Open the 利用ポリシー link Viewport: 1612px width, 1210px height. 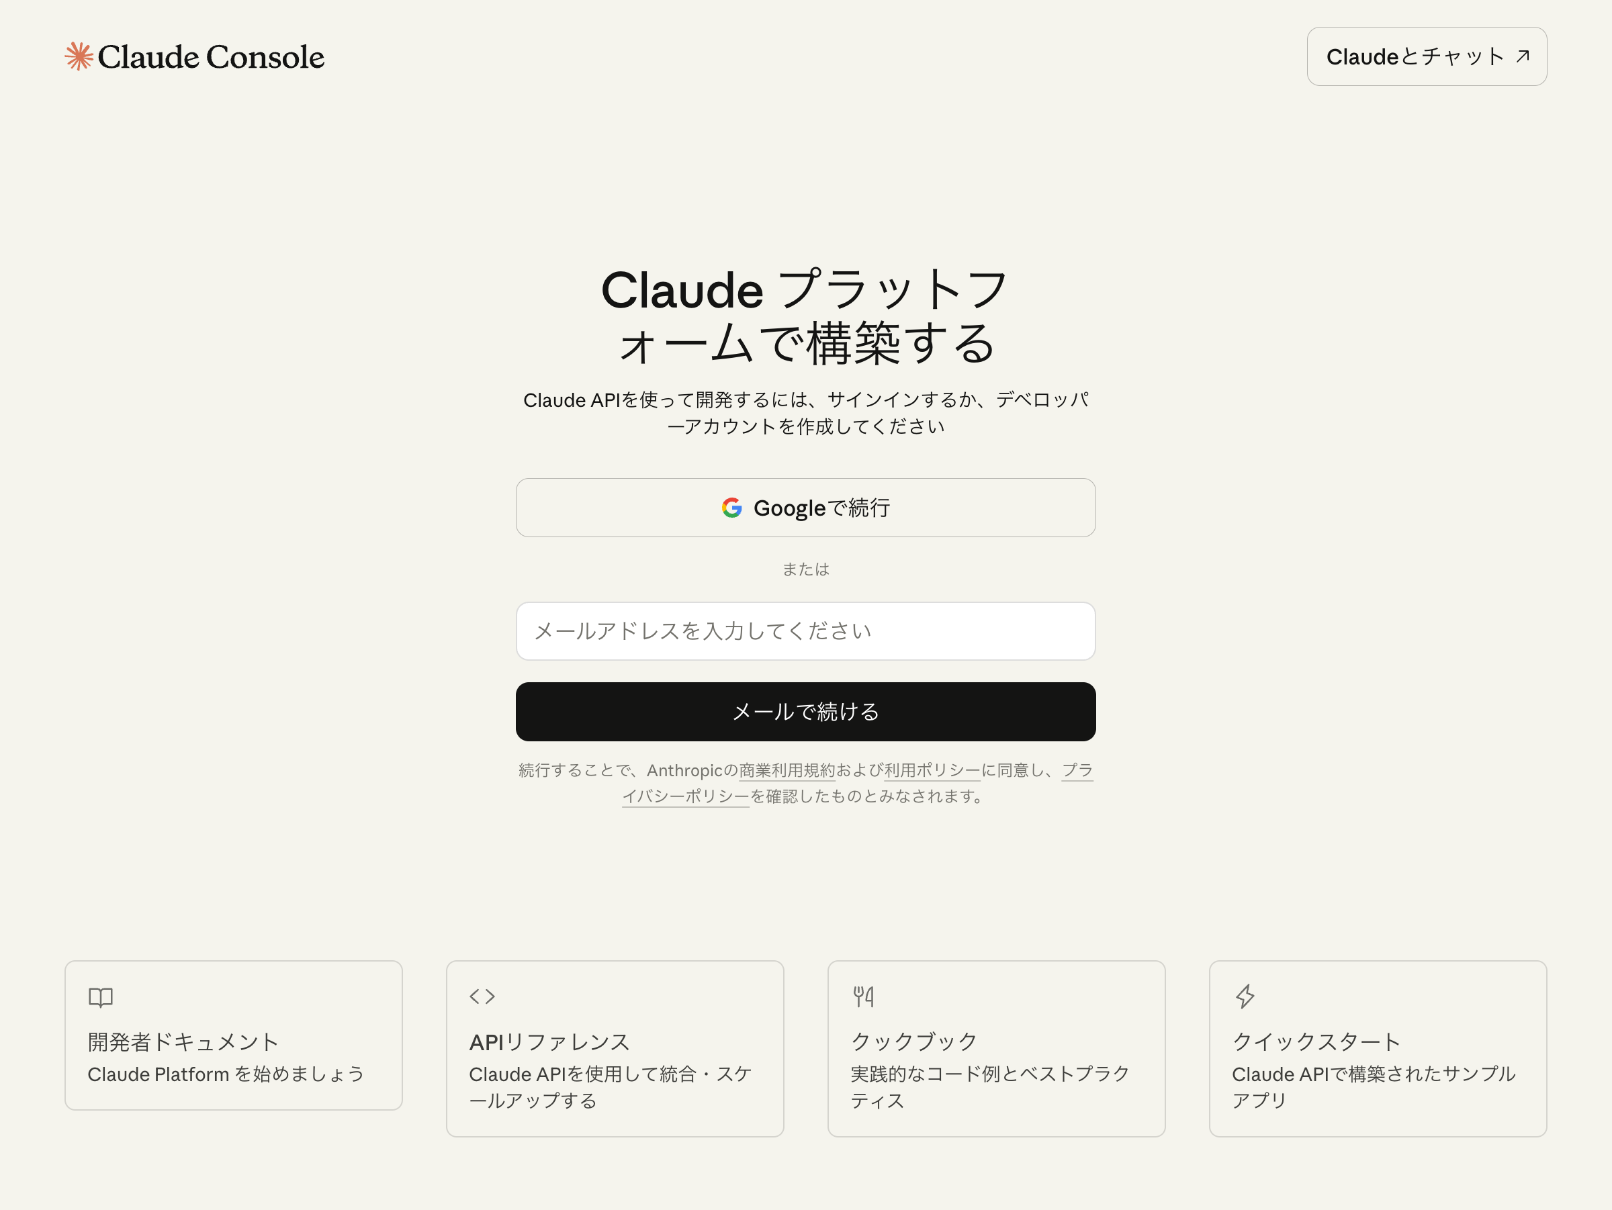click(x=931, y=771)
